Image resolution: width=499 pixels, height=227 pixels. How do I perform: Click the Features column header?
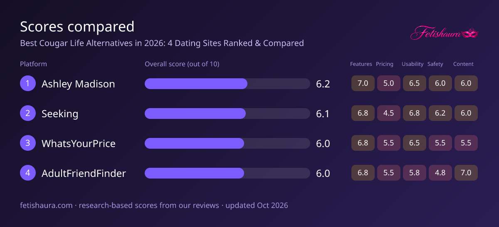click(361, 64)
